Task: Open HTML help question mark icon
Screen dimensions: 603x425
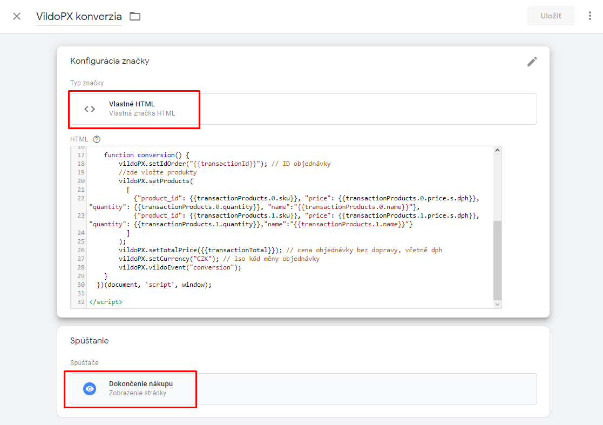Action: 97,139
